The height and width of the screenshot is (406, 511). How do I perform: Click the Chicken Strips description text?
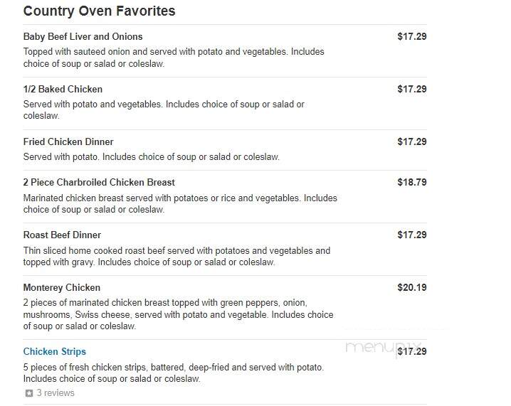click(174, 373)
